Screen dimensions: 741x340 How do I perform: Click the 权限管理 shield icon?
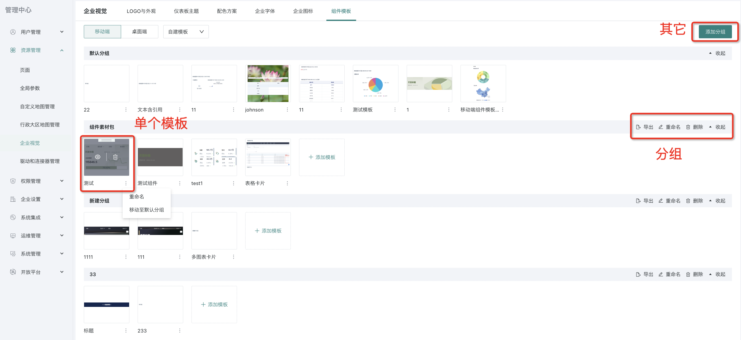pos(13,181)
